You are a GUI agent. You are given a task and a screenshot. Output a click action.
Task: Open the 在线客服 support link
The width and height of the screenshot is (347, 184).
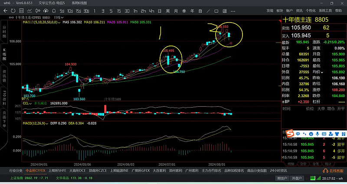(336, 171)
